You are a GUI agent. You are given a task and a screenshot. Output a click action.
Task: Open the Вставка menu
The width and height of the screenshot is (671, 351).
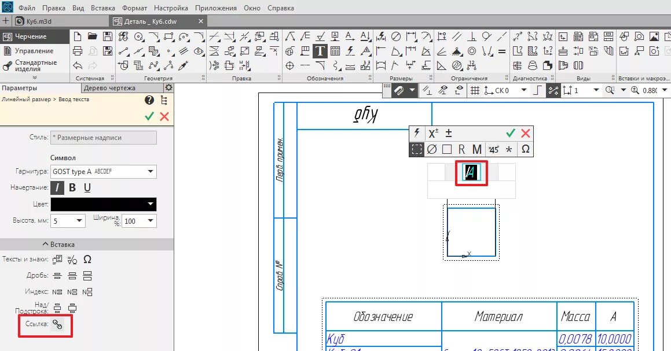102,8
